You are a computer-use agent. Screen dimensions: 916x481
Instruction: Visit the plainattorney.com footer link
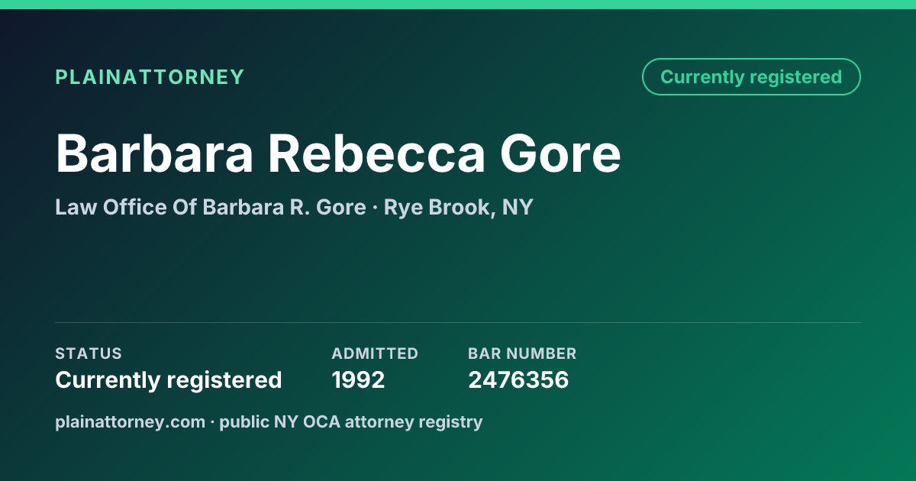130,421
